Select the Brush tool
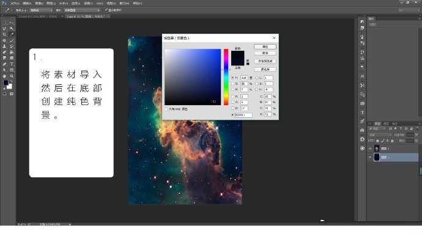422x237 pixels. (x=12, y=40)
